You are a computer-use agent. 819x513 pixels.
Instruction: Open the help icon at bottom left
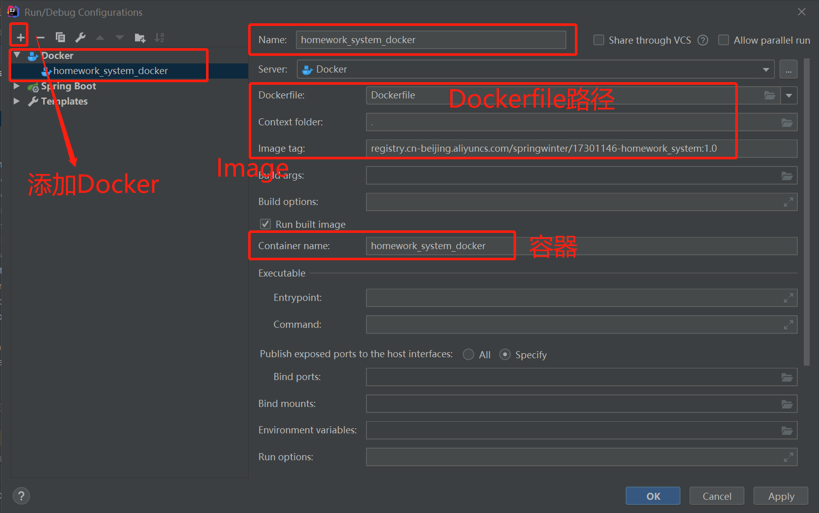point(21,496)
